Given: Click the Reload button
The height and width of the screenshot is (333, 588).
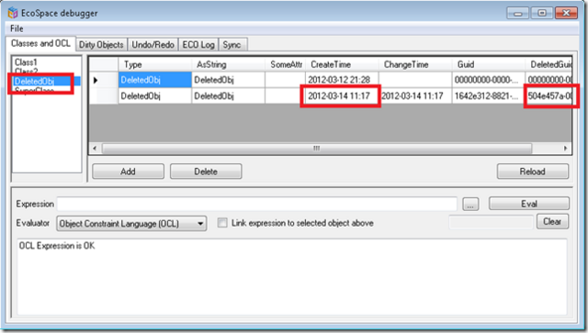Looking at the screenshot, I should (x=533, y=172).
